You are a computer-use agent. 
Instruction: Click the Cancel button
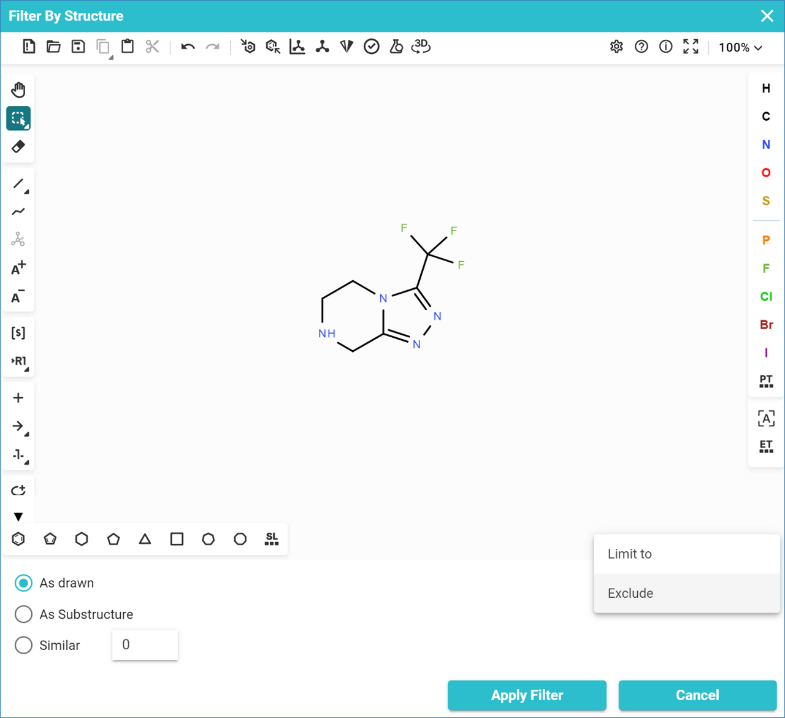[697, 695]
